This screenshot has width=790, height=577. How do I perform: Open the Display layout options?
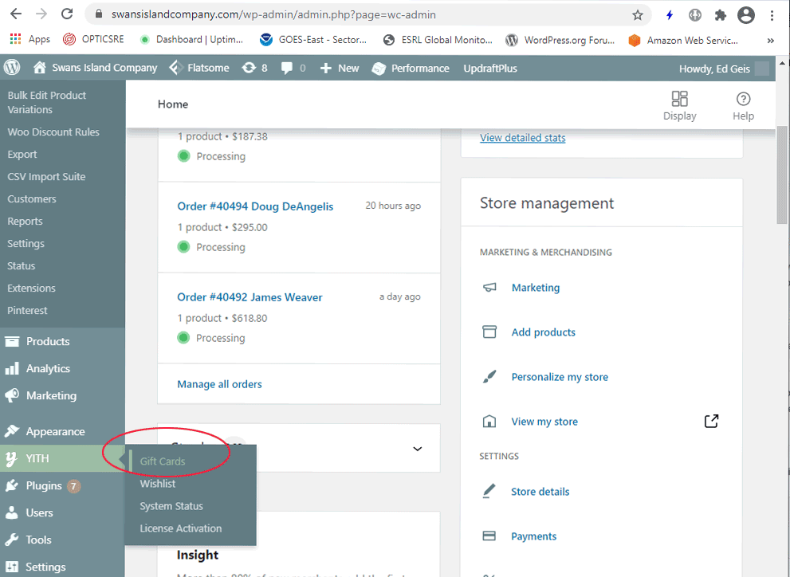[679, 105]
